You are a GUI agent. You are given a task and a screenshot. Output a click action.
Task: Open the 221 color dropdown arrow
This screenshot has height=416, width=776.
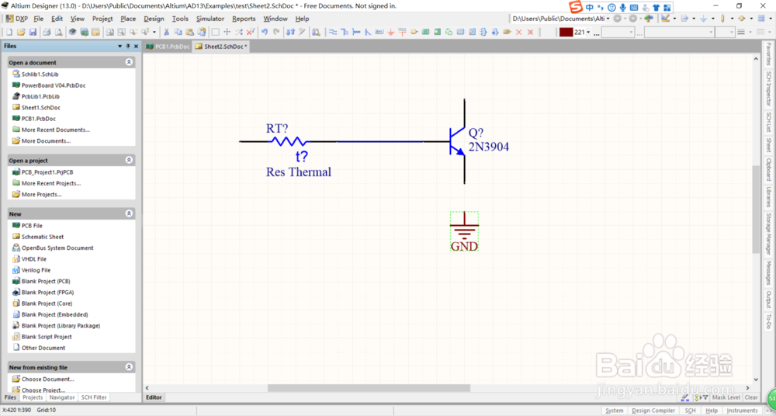[588, 32]
